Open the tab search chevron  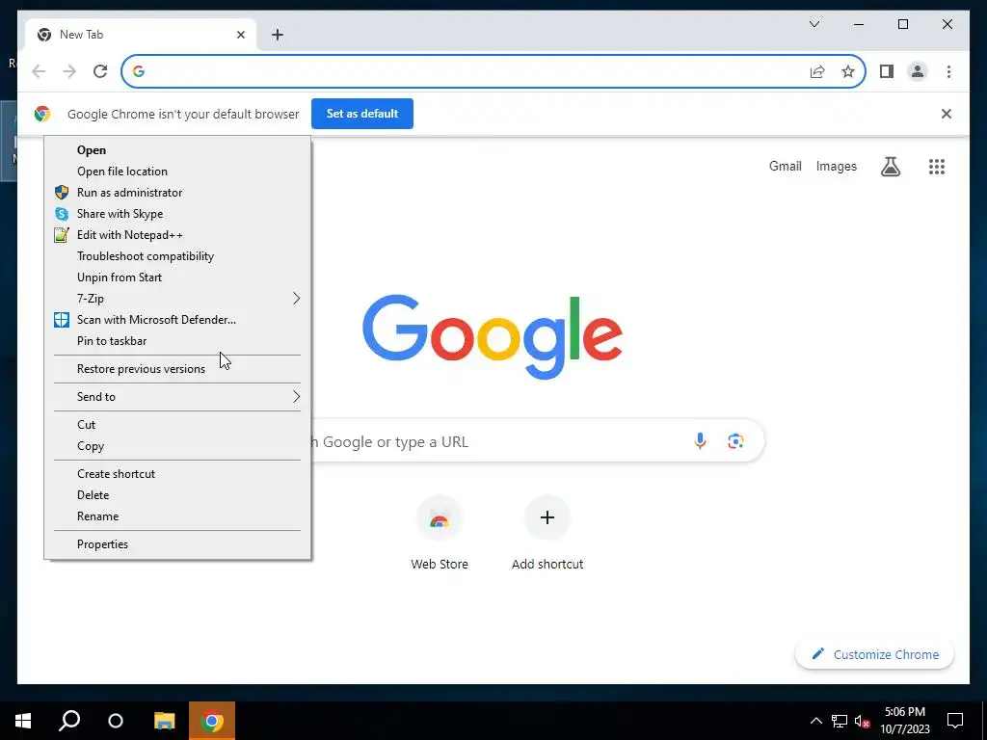(814, 24)
